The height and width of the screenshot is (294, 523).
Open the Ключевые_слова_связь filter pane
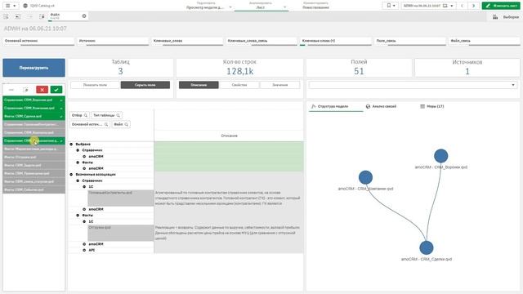261,41
